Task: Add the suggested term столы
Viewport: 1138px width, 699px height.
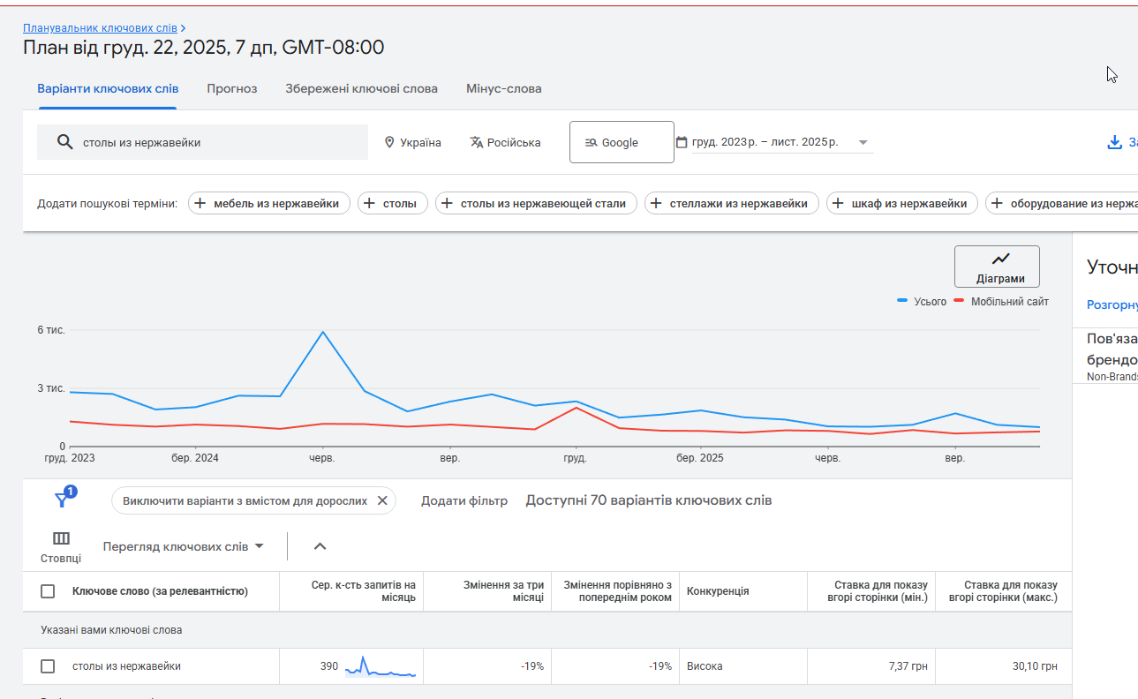Action: pyautogui.click(x=393, y=203)
